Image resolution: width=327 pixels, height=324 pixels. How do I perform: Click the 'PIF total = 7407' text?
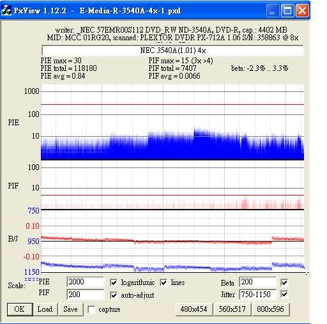pyautogui.click(x=172, y=68)
